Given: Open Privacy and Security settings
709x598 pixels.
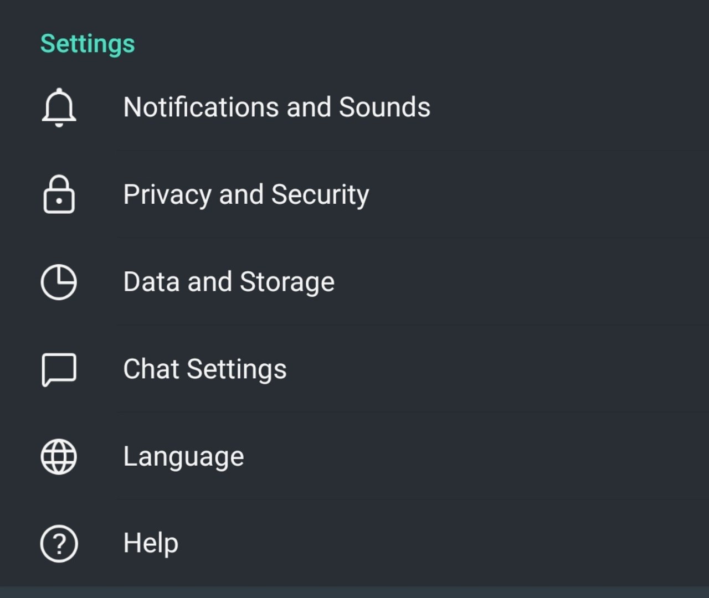Looking at the screenshot, I should [x=354, y=194].
